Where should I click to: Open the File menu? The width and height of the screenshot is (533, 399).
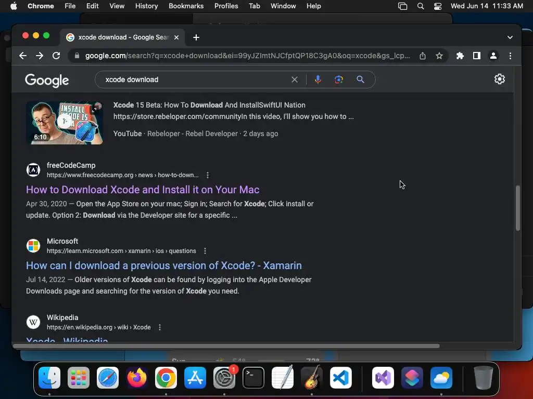click(x=70, y=6)
